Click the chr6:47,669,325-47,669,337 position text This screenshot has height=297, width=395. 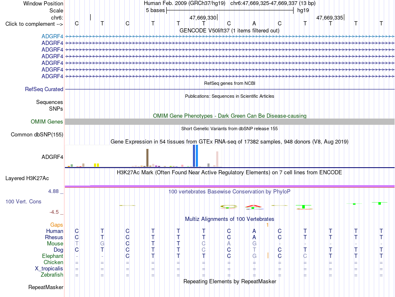pyautogui.click(x=273, y=3)
